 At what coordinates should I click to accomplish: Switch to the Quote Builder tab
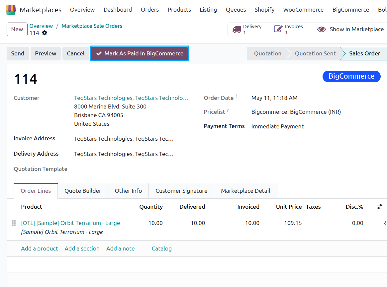[83, 191]
